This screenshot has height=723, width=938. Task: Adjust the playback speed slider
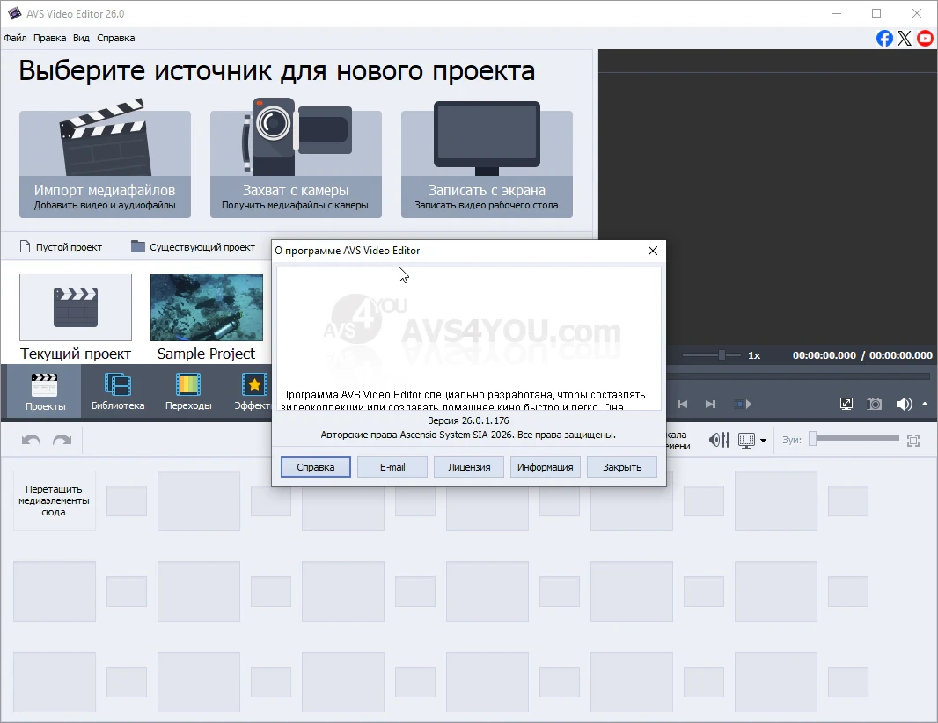coord(711,355)
